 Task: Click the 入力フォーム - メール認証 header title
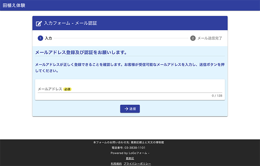tap(70, 23)
